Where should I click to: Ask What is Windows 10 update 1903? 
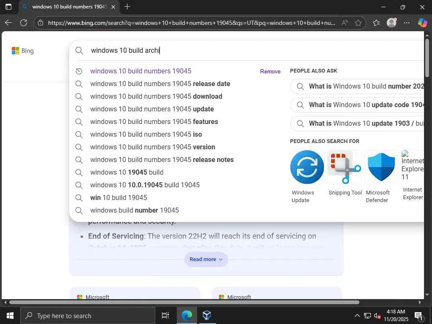(357, 124)
